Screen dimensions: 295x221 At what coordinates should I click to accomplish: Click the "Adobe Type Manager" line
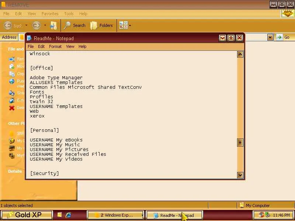click(x=56, y=78)
